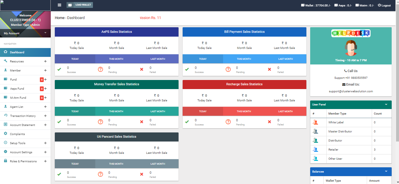
Task: Click the Logout power icon
Action: 379,5
